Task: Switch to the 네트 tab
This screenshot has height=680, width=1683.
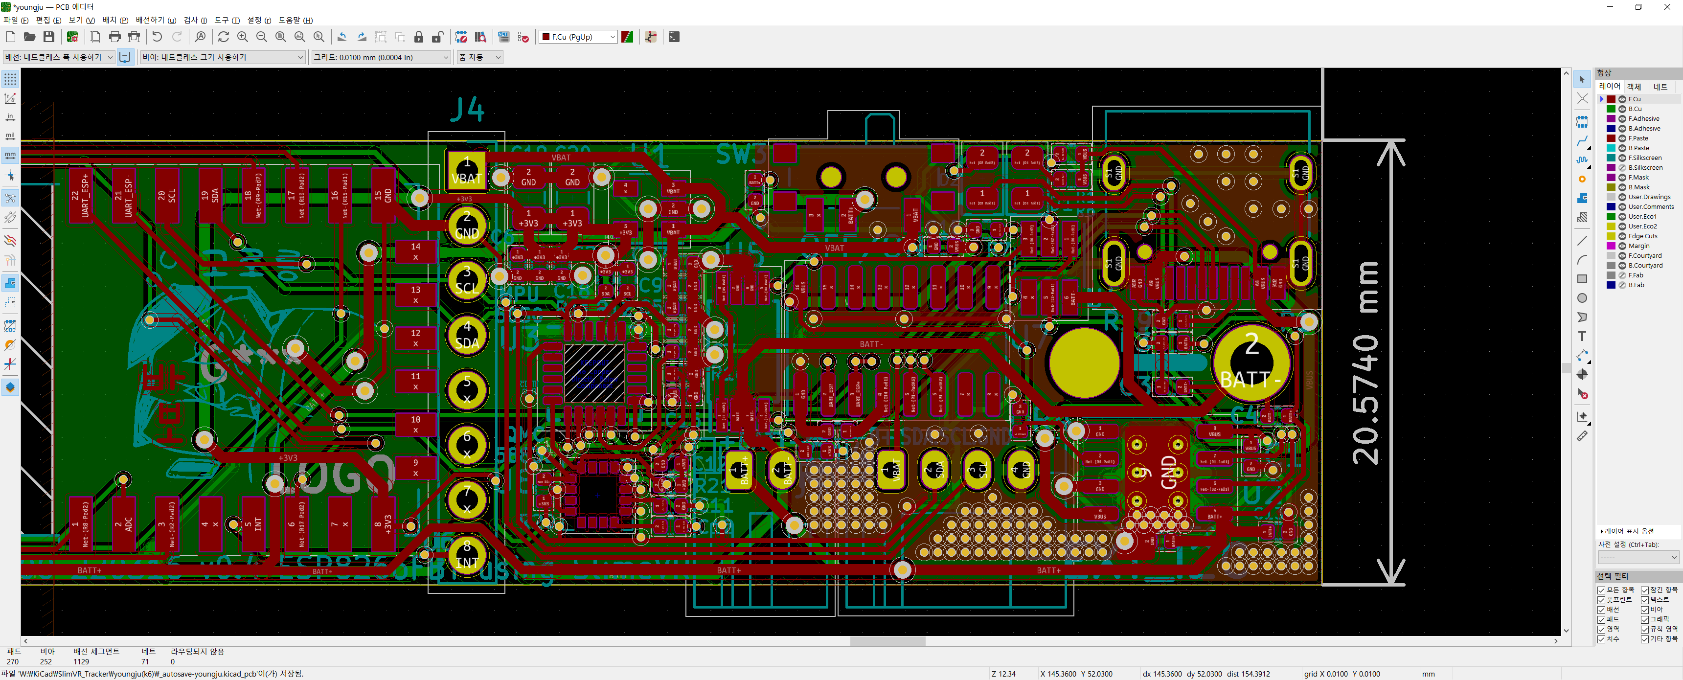Action: point(1660,87)
